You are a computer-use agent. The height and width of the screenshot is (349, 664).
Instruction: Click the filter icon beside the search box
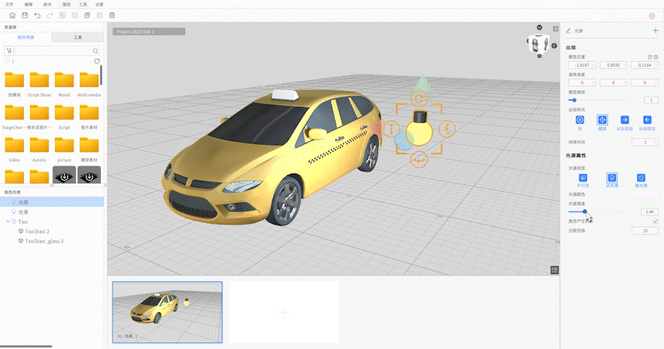click(9, 51)
